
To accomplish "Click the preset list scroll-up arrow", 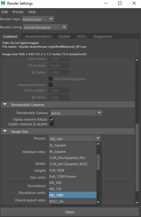I will click(98, 144).
